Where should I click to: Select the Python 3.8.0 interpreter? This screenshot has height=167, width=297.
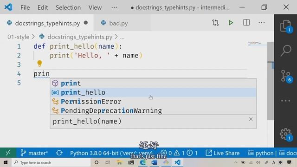coord(111,153)
